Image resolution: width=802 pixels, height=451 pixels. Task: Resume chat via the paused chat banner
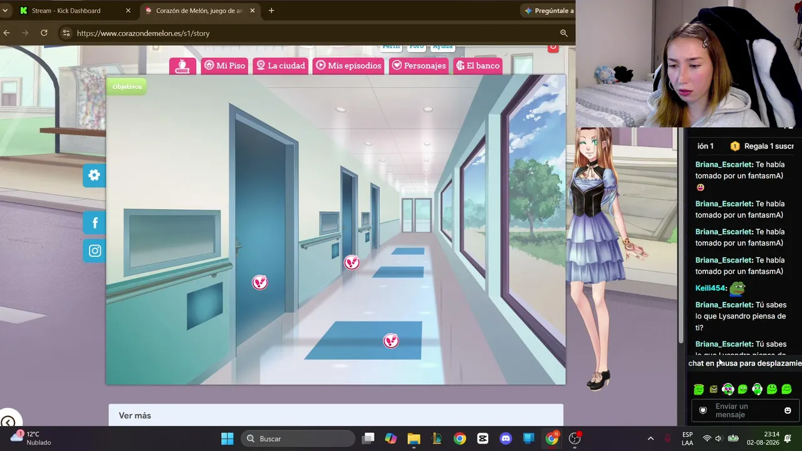pos(744,363)
